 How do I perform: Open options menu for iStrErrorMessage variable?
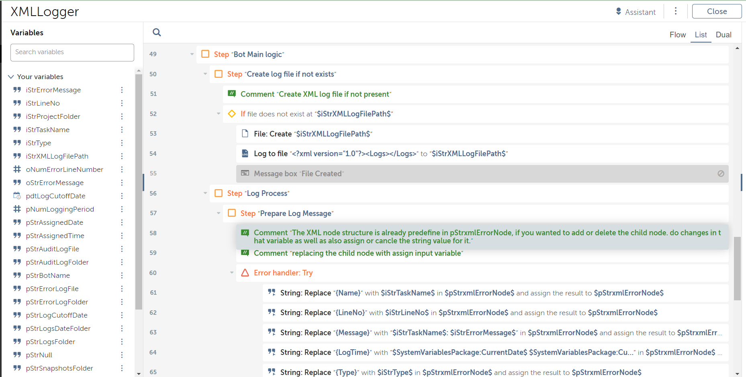pos(122,90)
